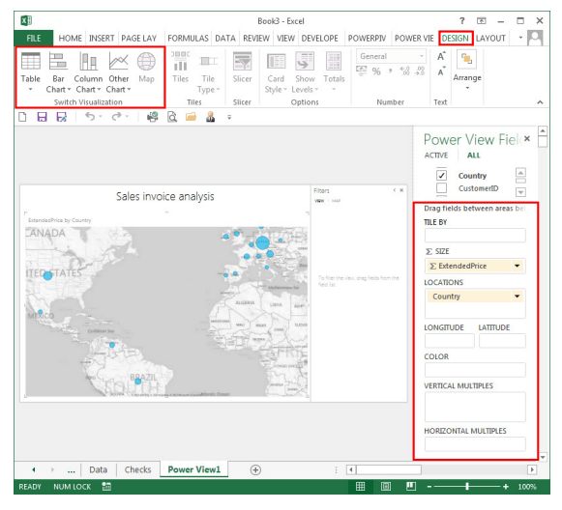Switch to Page Break Preview in status bar
562x510 pixels.
411,486
